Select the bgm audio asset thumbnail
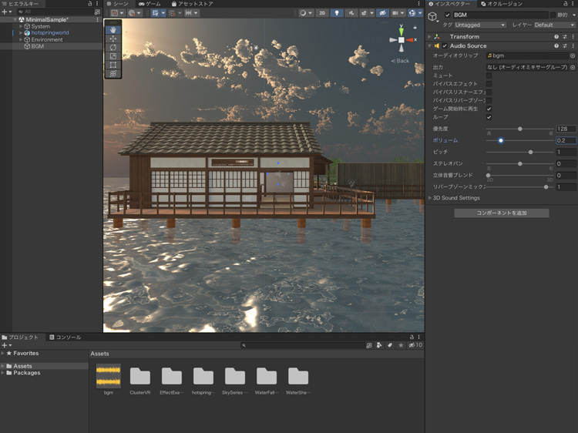578x433 pixels. pos(109,376)
